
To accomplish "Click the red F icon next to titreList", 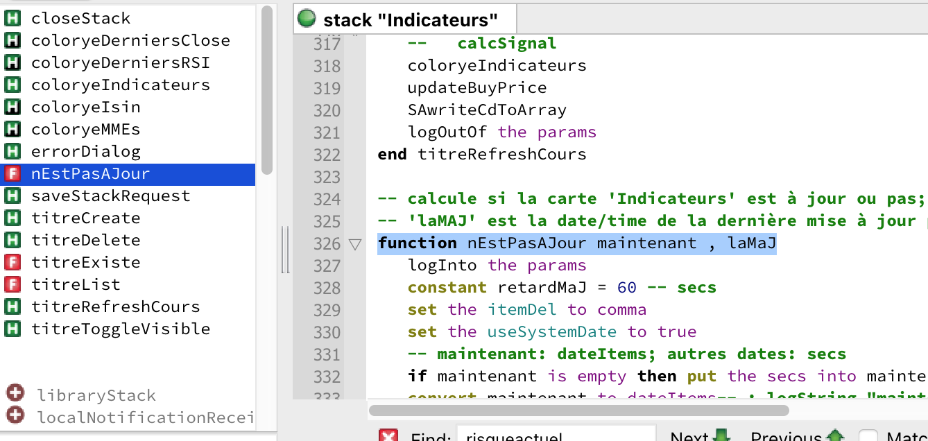I will pos(12,285).
